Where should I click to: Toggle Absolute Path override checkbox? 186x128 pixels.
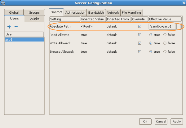point(139,26)
